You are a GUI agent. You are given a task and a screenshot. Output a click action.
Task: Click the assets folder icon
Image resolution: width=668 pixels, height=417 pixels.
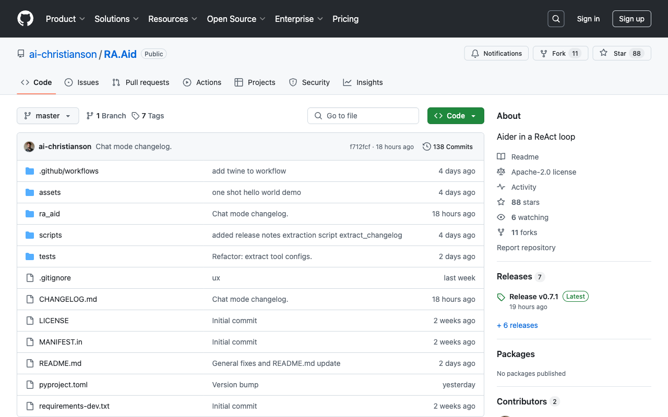click(x=30, y=192)
